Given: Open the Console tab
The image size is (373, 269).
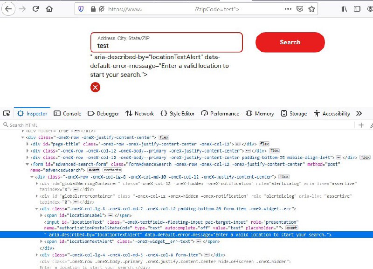Looking at the screenshot, I should pos(68,113).
